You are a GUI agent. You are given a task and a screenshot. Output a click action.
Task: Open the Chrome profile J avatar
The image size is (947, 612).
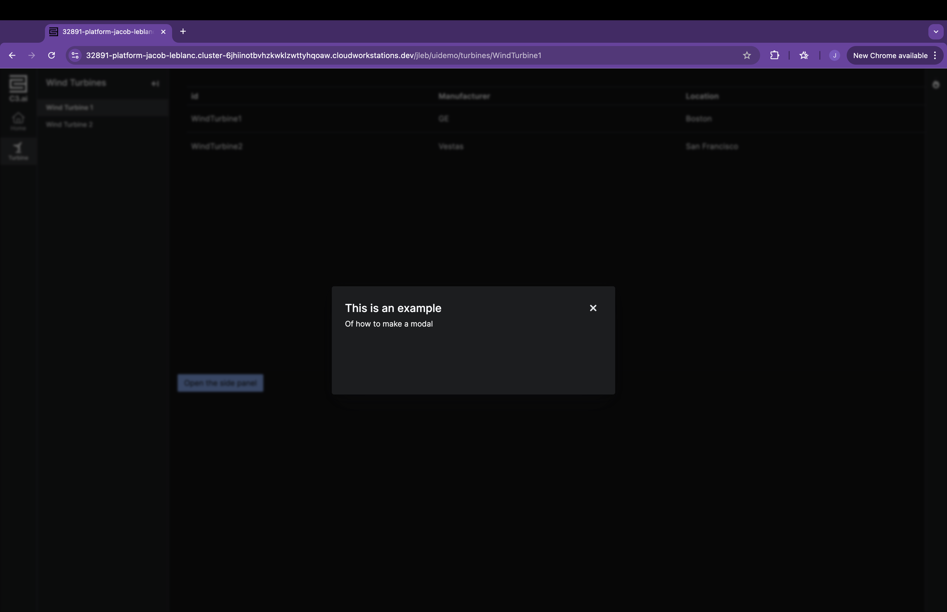coord(834,55)
